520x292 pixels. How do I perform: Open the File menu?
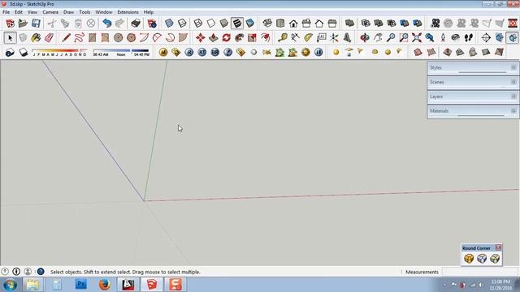6,12
